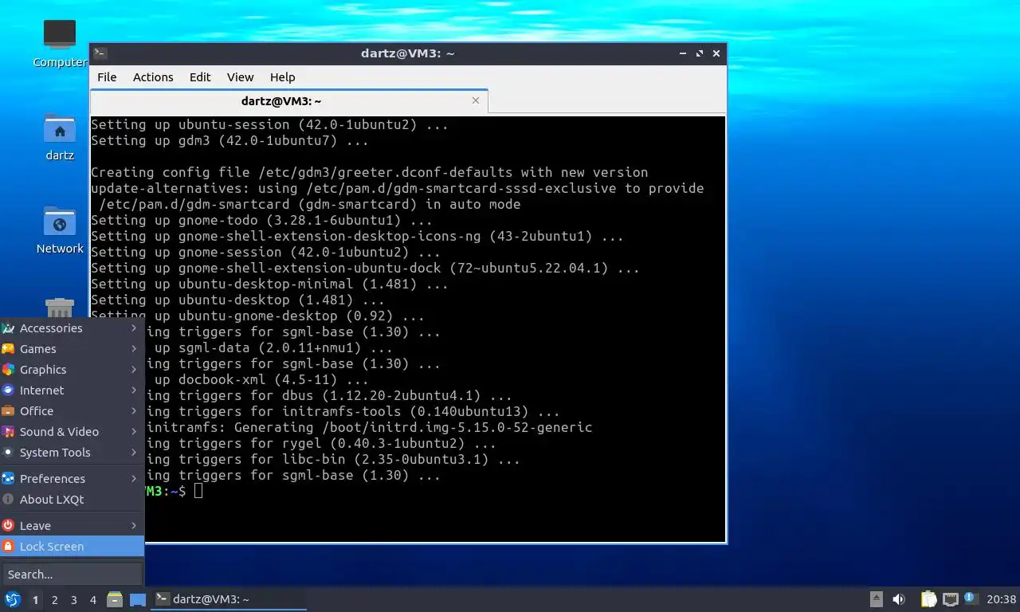Viewport: 1020px width, 612px height.
Task: Minimize the terminal window
Action: coord(683,53)
